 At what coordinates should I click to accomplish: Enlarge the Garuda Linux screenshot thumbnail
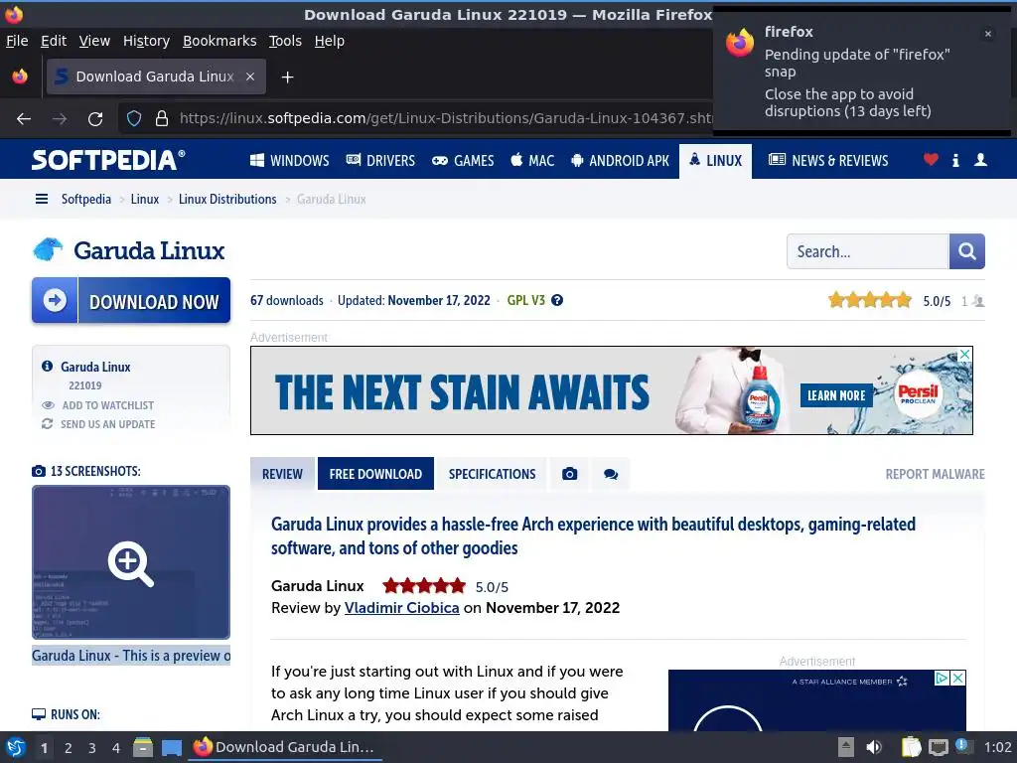coord(131,562)
